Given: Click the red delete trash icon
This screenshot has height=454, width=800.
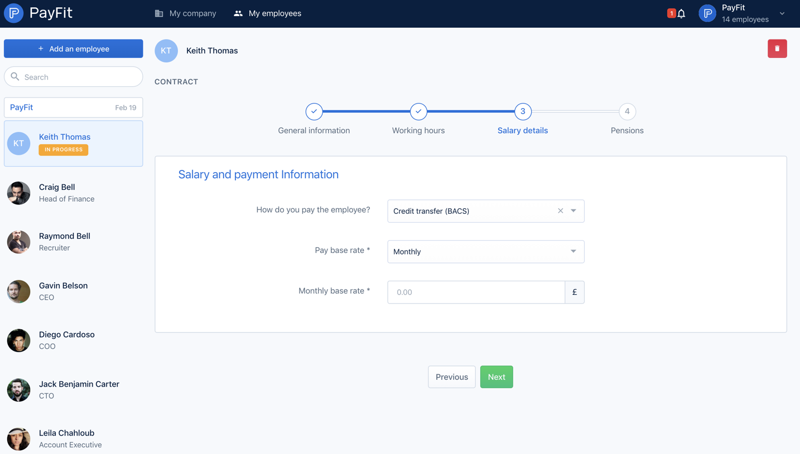Looking at the screenshot, I should click(777, 48).
